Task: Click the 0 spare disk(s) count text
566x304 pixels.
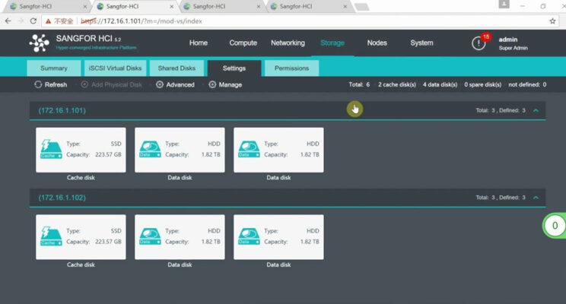Action: pos(482,85)
